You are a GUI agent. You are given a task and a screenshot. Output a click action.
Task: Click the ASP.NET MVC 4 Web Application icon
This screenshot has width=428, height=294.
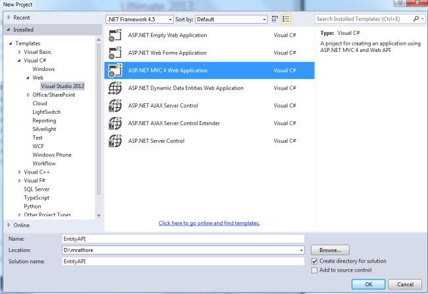tap(115, 70)
